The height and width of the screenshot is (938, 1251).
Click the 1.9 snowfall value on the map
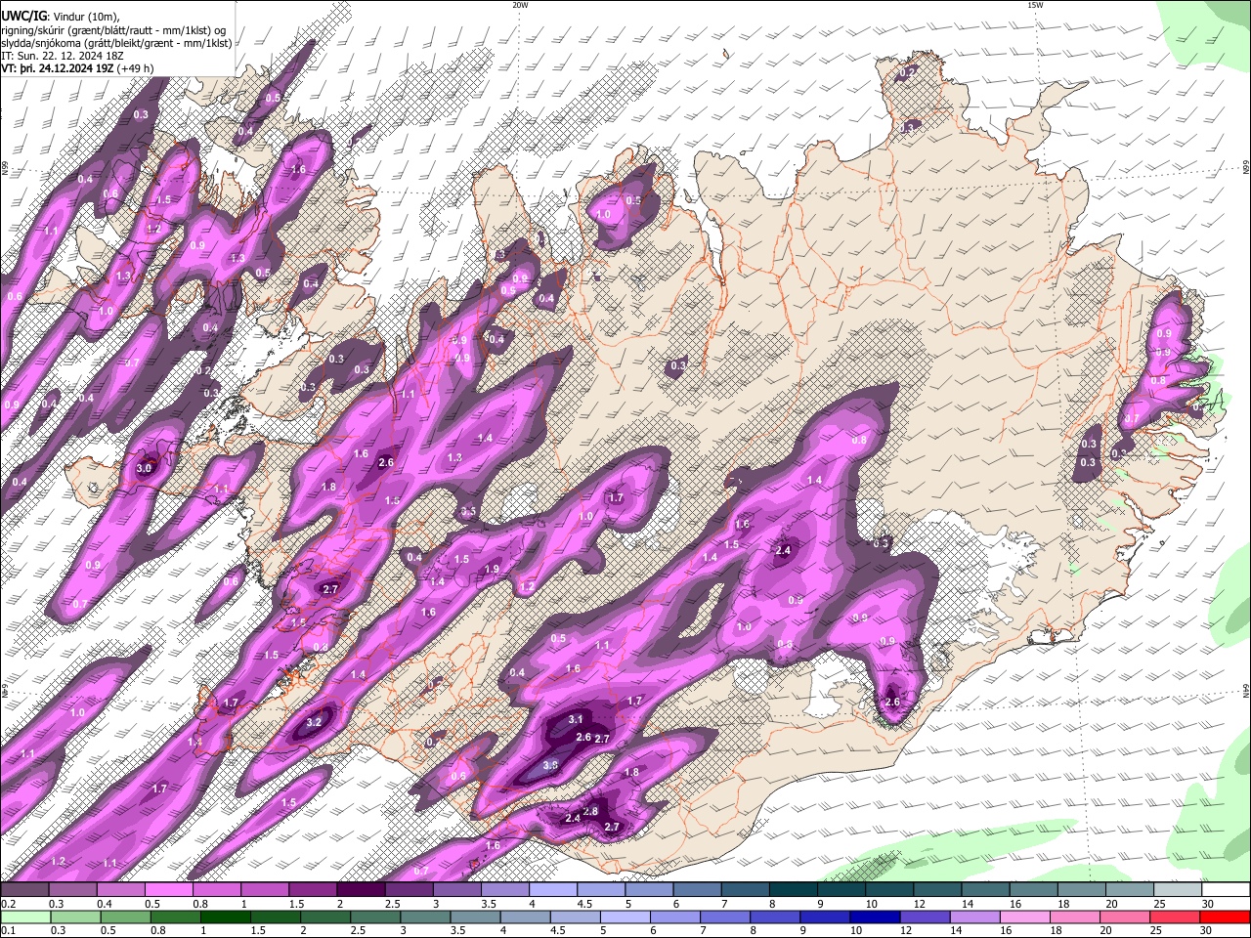493,570
